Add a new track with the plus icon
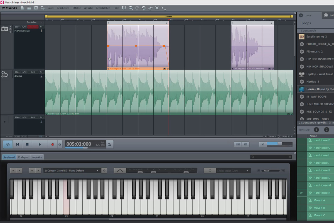The image size is (334, 223). 4,122
